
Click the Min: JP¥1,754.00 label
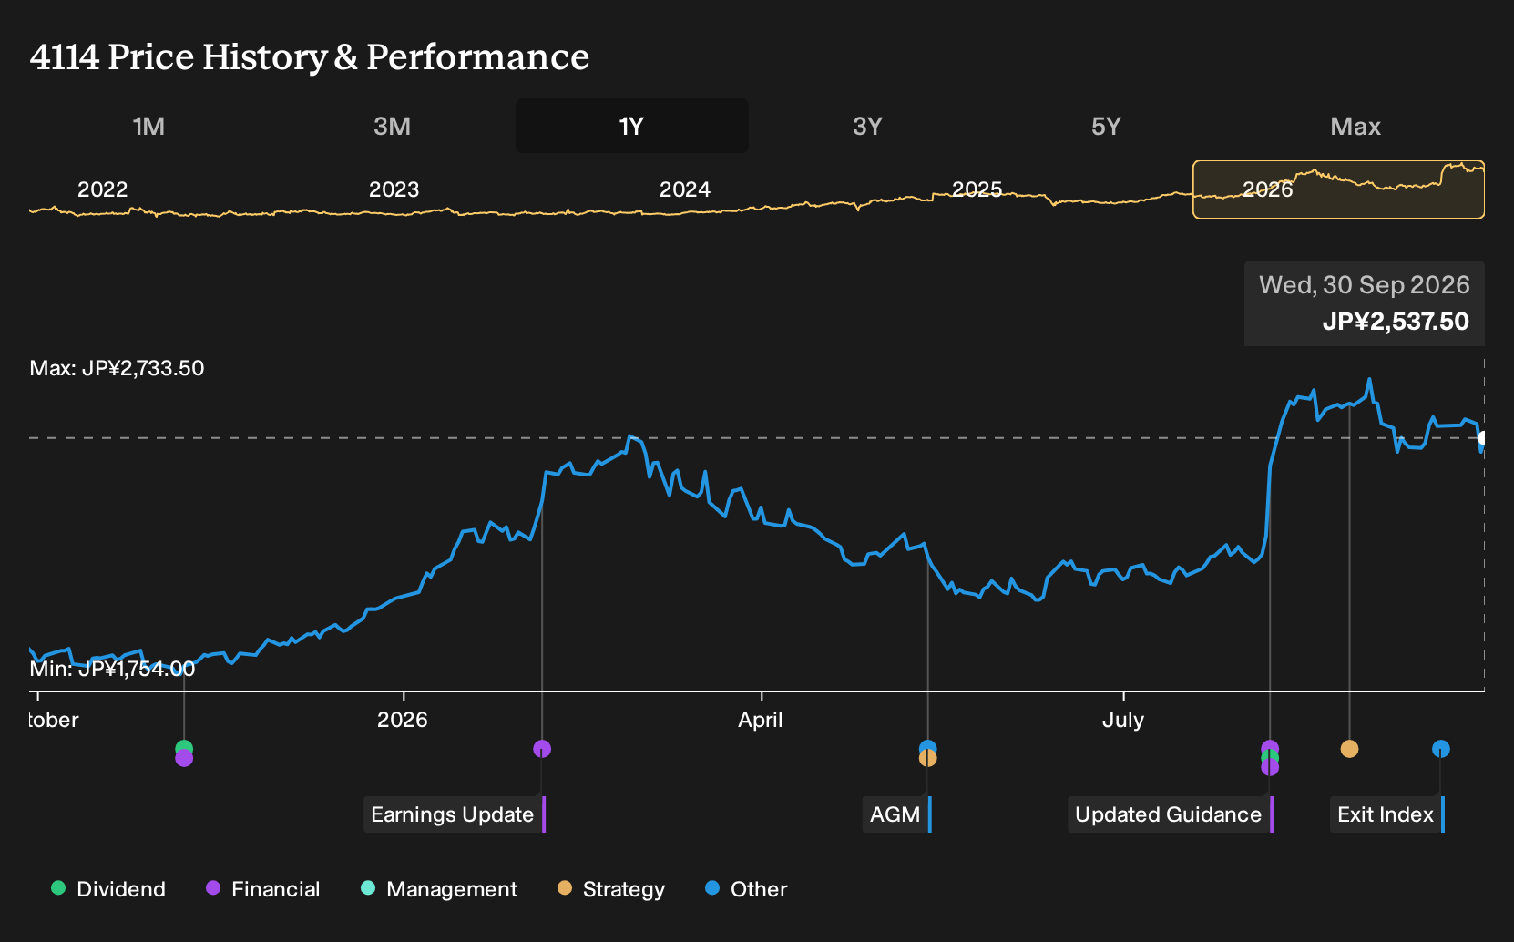[112, 669]
